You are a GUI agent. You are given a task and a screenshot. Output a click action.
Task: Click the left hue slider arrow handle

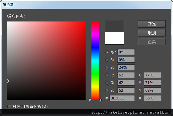click(90, 100)
